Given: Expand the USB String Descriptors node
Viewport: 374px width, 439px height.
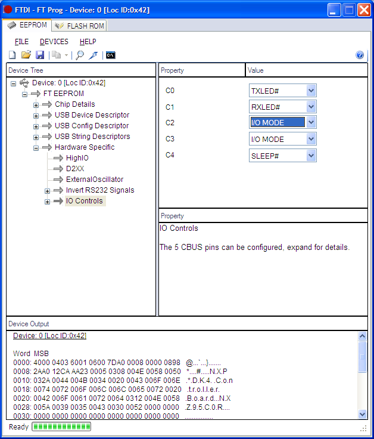Looking at the screenshot, I should coord(36,137).
